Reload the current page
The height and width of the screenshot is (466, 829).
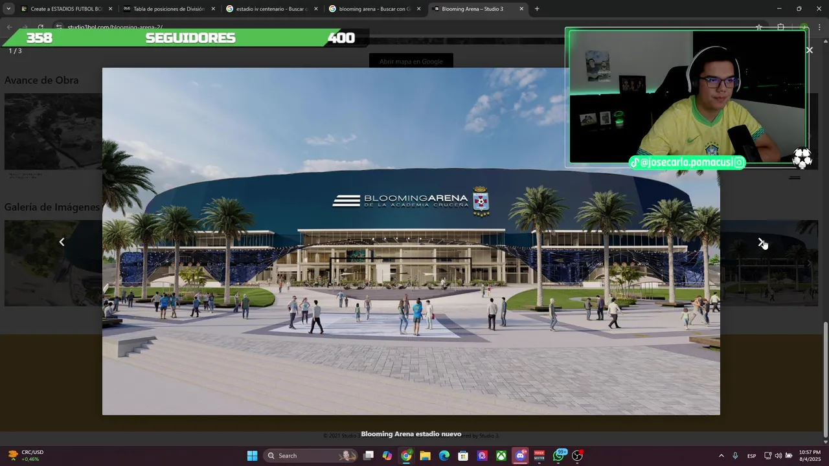click(x=40, y=27)
